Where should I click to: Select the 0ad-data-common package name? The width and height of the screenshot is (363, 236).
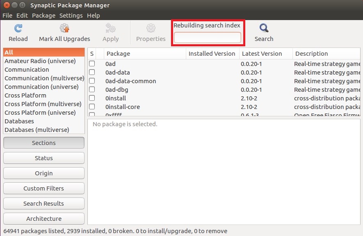tap(130, 81)
